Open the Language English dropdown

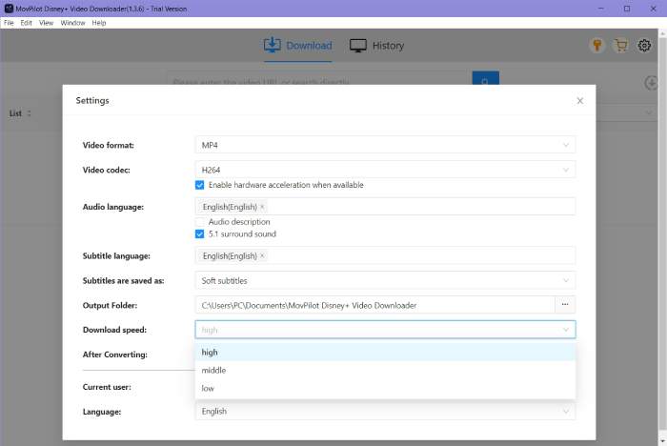click(x=385, y=411)
